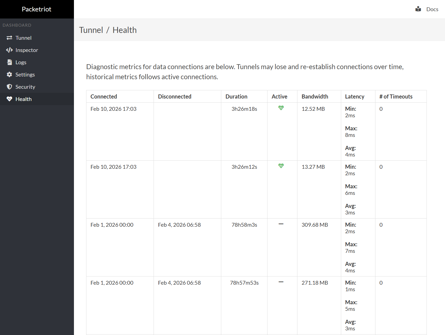Select the Health breadcrumb label
The image size is (445, 335).
125,30
